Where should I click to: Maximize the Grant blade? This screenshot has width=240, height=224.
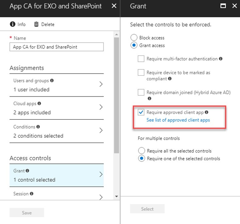[x=223, y=6]
